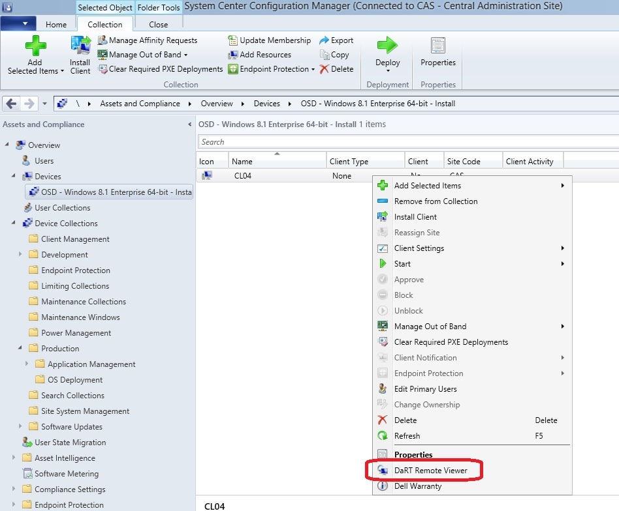The height and width of the screenshot is (511, 619).
Task: Select the Folder Tools contextual tab
Action: click(159, 7)
